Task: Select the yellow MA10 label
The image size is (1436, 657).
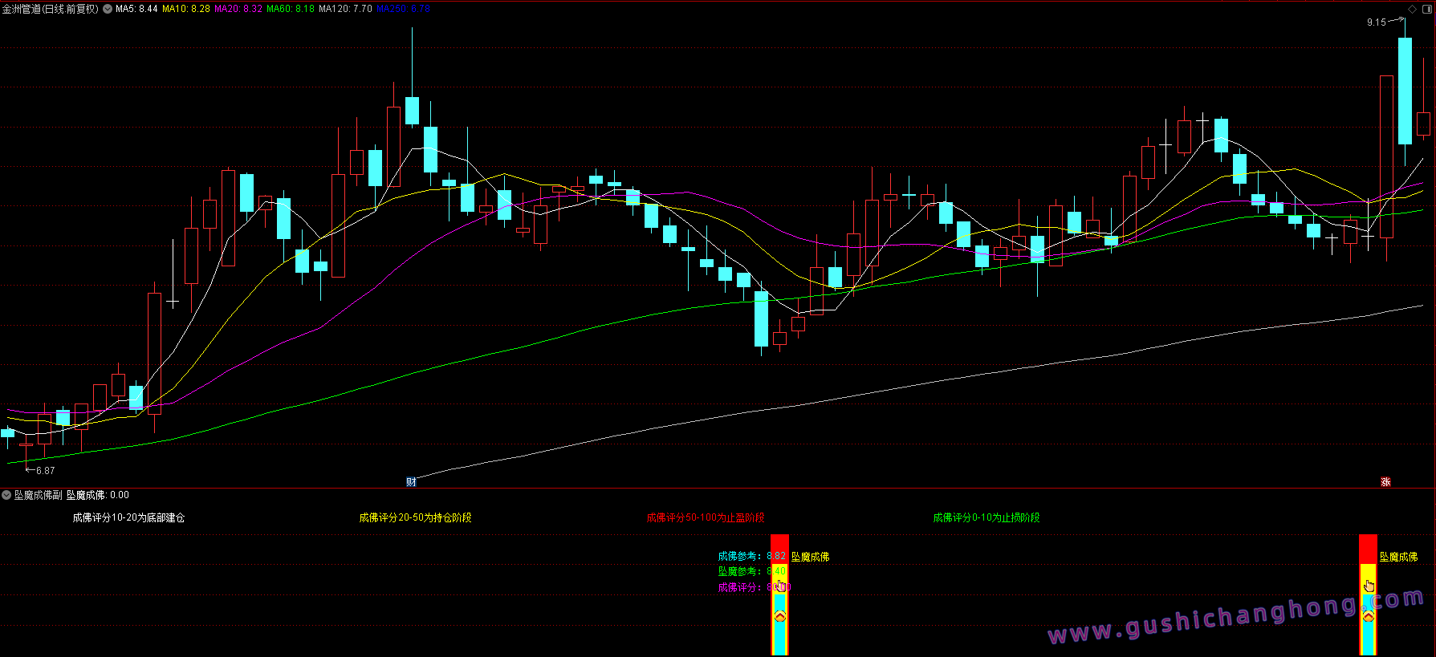Action: [185, 9]
